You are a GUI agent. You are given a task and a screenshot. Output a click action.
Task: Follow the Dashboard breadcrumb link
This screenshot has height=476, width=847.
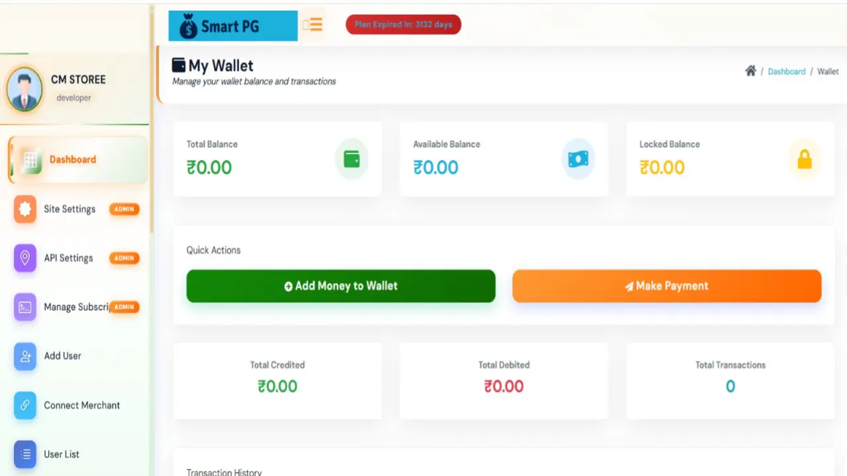[x=786, y=71]
